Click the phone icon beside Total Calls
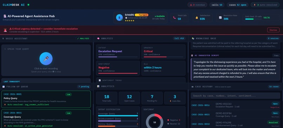283x128 pixels. pyautogui.click(x=175, y=18)
